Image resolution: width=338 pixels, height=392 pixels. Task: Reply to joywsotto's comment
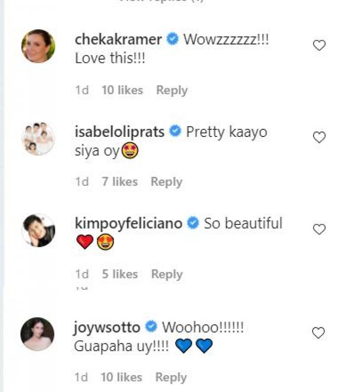pos(171,377)
